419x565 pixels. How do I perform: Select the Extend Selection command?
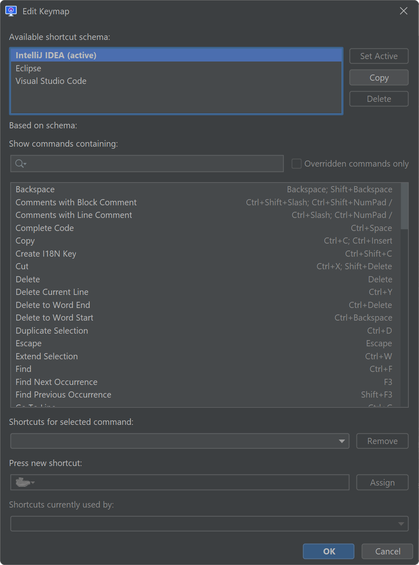[206, 356]
